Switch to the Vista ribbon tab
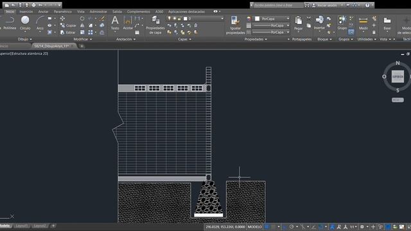 pyautogui.click(x=81, y=12)
